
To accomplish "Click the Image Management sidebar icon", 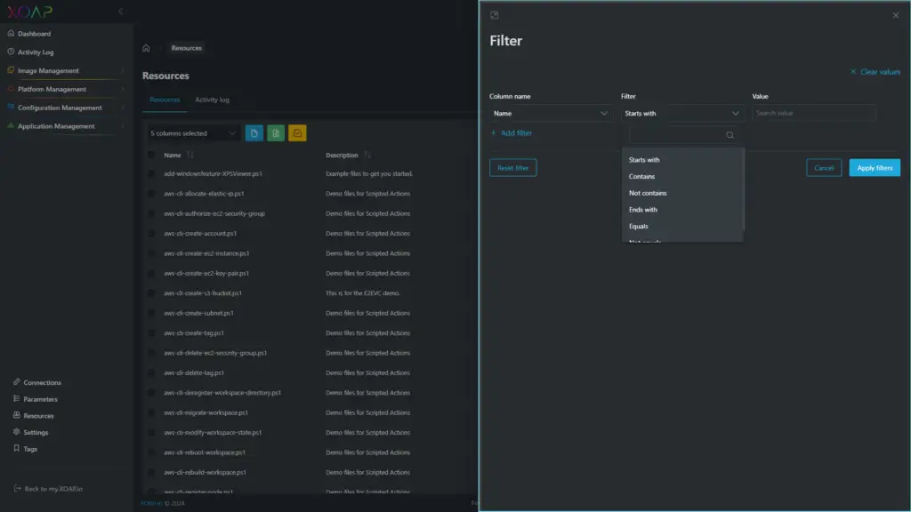I will tap(11, 70).
